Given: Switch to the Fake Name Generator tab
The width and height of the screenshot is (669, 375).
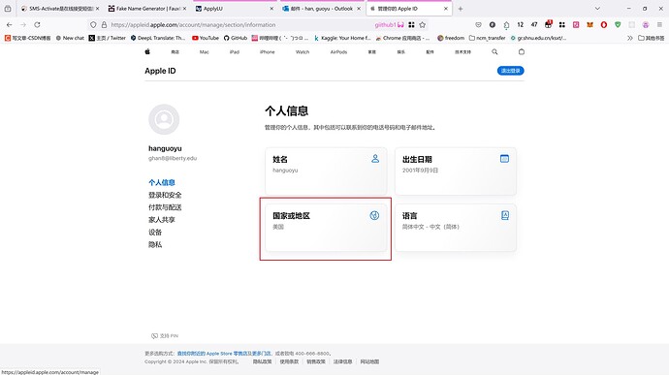Looking at the screenshot, I should point(147,9).
